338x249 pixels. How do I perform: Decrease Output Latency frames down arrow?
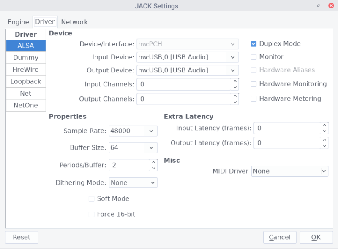pyautogui.click(x=324, y=146)
